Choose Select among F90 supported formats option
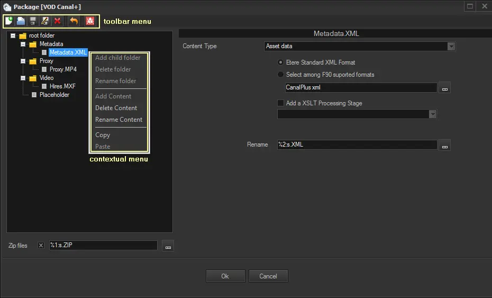 [x=280, y=75]
